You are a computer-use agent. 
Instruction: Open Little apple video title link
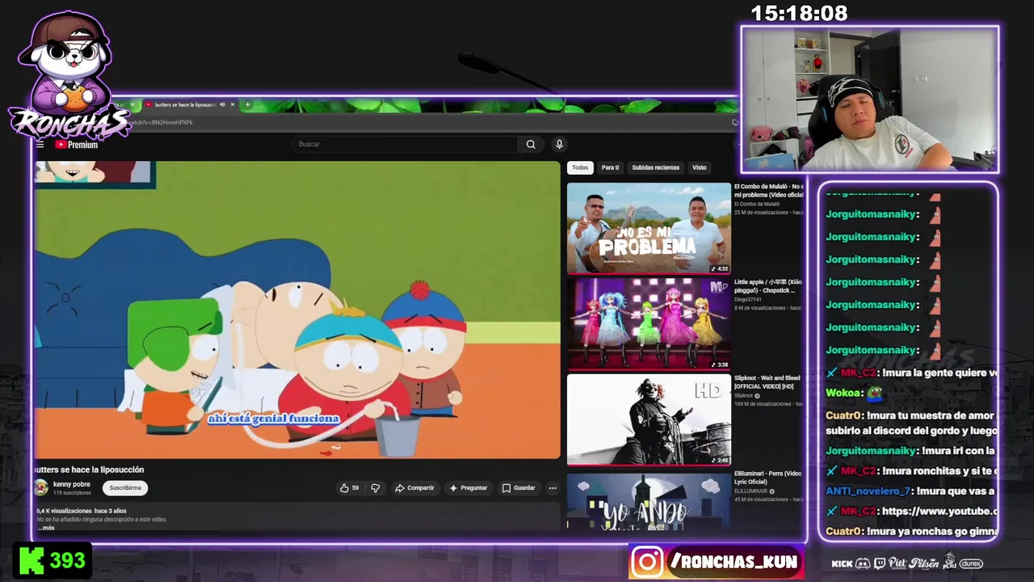click(x=767, y=286)
